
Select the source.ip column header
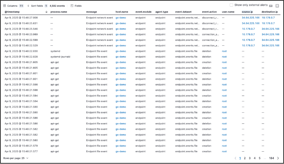(247, 12)
